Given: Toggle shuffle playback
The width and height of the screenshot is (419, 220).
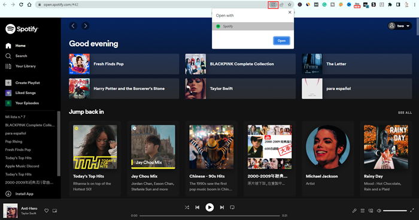Looking at the screenshot, I should [187, 207].
